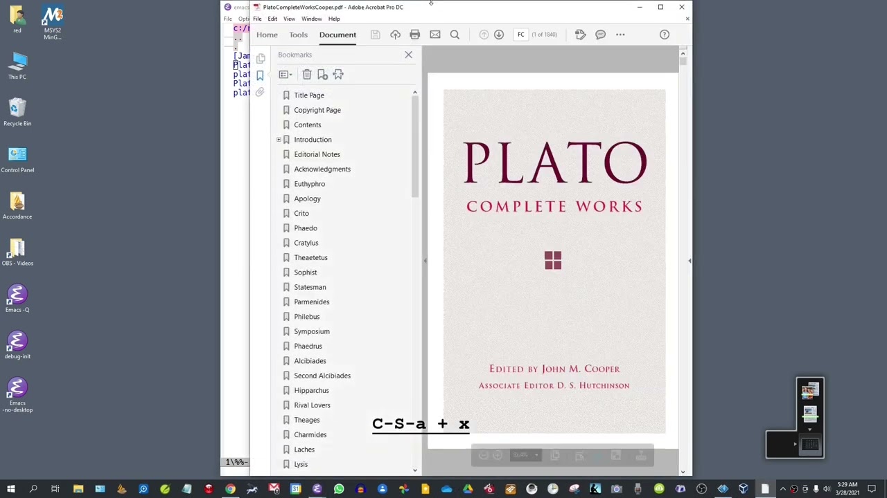Viewport: 887px width, 498px height.
Task: Go to Second Alcibiades bookmark
Action: click(322, 376)
